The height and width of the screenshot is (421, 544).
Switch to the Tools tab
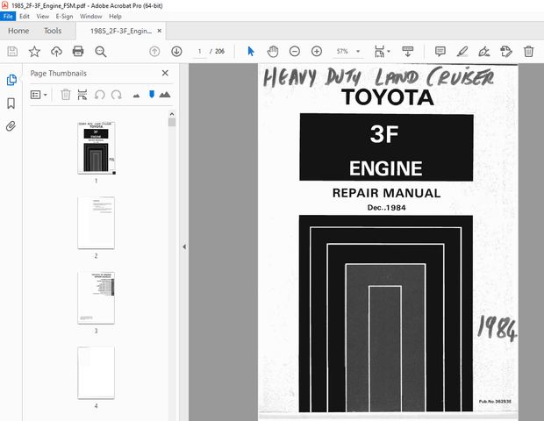pyautogui.click(x=53, y=31)
